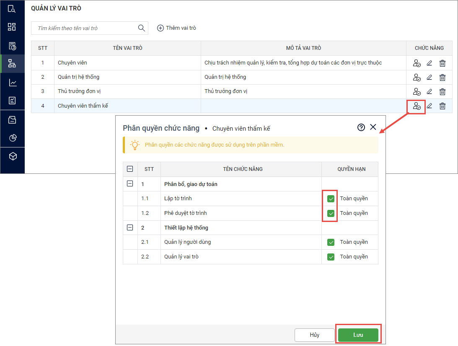Click the dashboard grid sidebar icon
This screenshot has width=458, height=346.
click(x=12, y=27)
